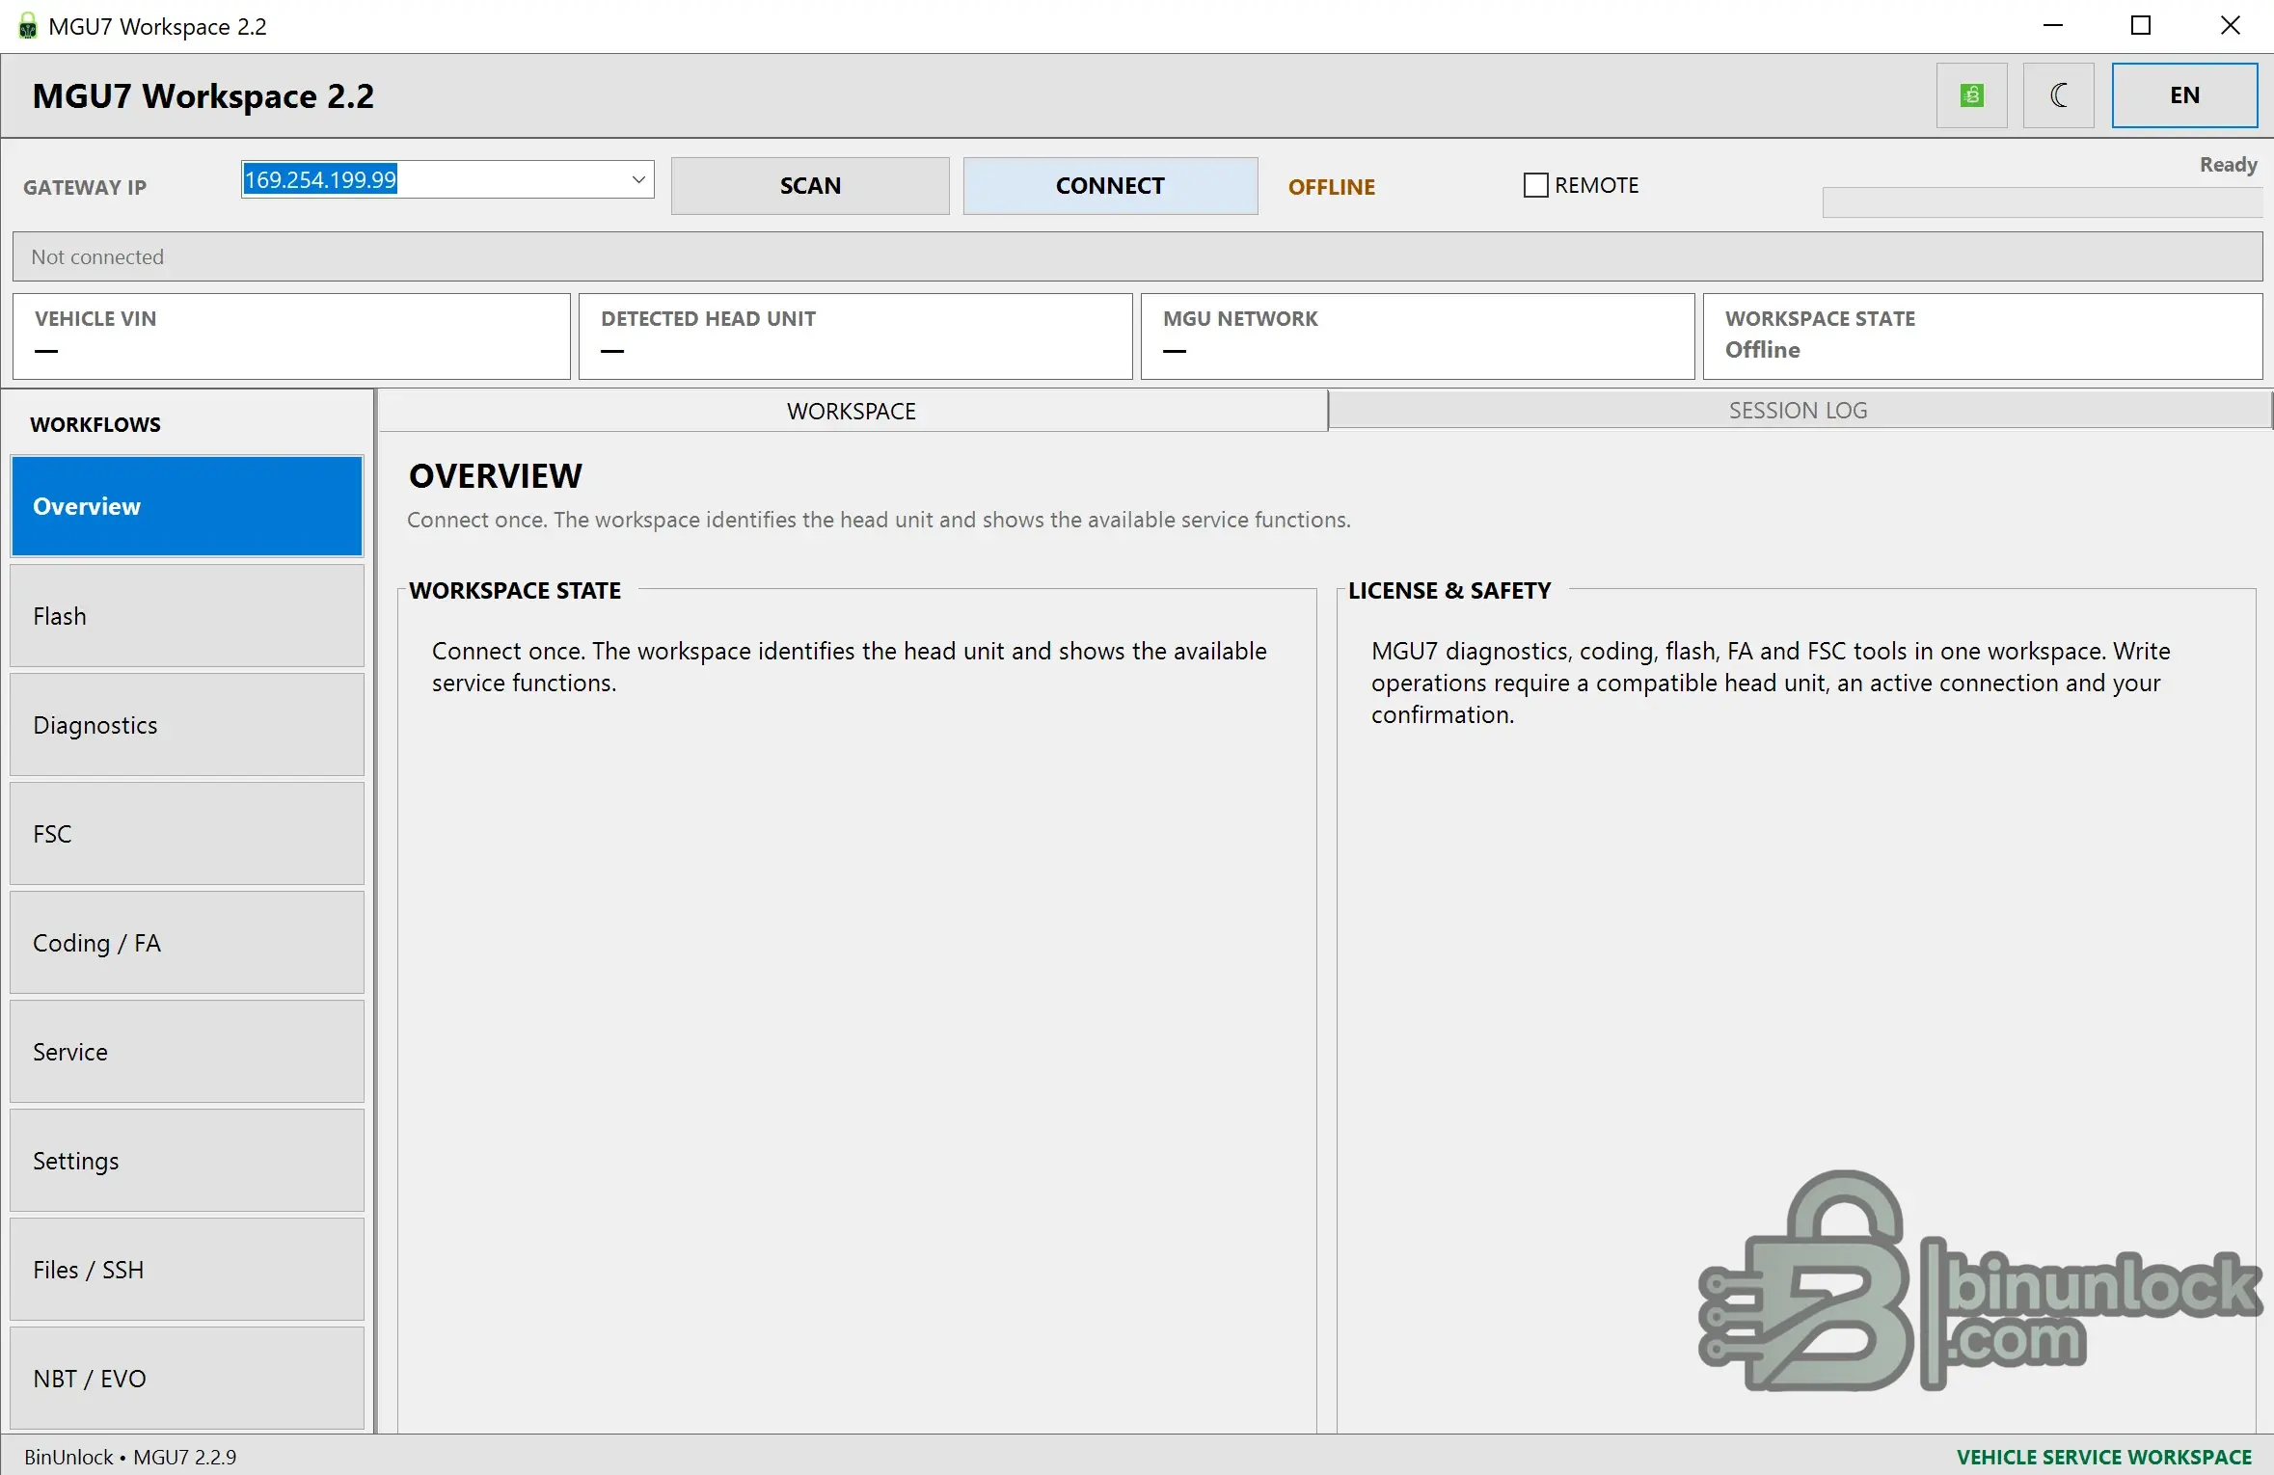Image resolution: width=2274 pixels, height=1475 pixels.
Task: Click the OVERVIEW page heading
Action: (x=496, y=476)
